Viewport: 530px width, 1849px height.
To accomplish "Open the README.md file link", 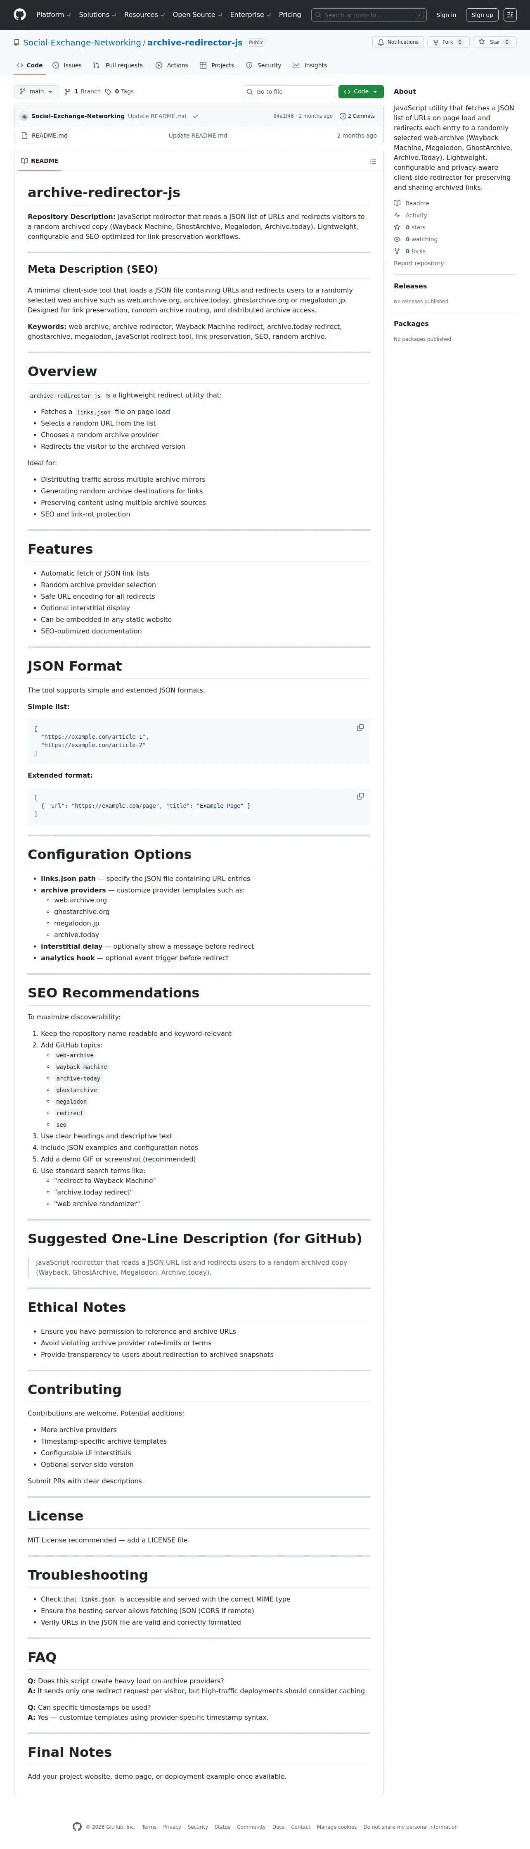I will coord(50,136).
